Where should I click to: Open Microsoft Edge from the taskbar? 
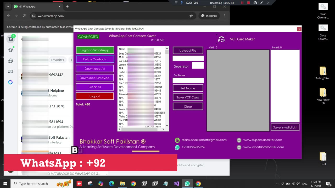[x=111, y=184]
